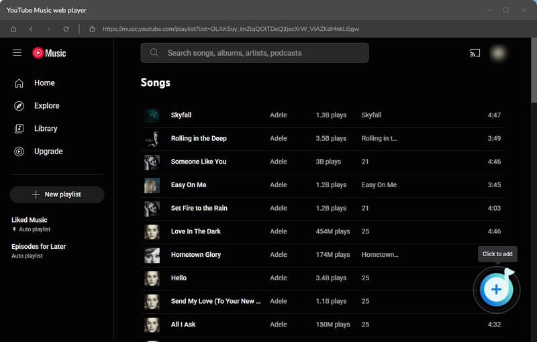Focus the search songs, albums field
The width and height of the screenshot is (537, 342).
tap(254, 53)
